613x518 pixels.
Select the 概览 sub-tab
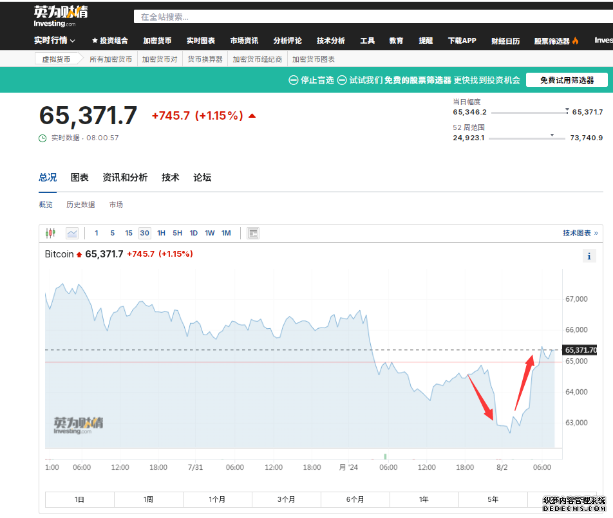pos(46,205)
